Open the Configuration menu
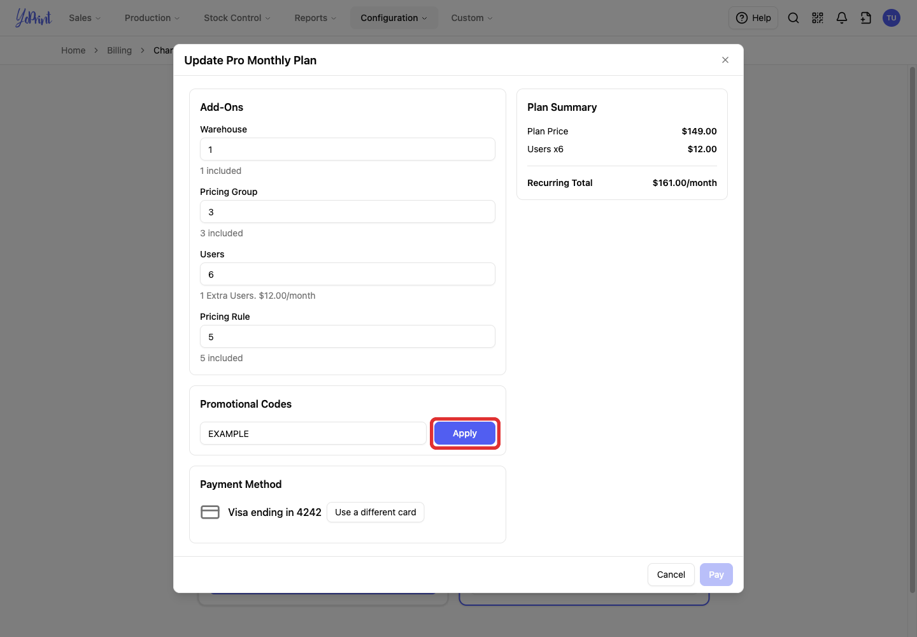Screen dimensions: 917x637 point(394,18)
